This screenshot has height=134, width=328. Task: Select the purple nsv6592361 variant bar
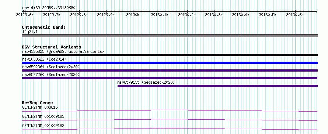[x=170, y=70]
